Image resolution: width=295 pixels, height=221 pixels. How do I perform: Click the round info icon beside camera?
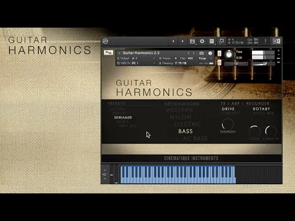[x=210, y=53]
